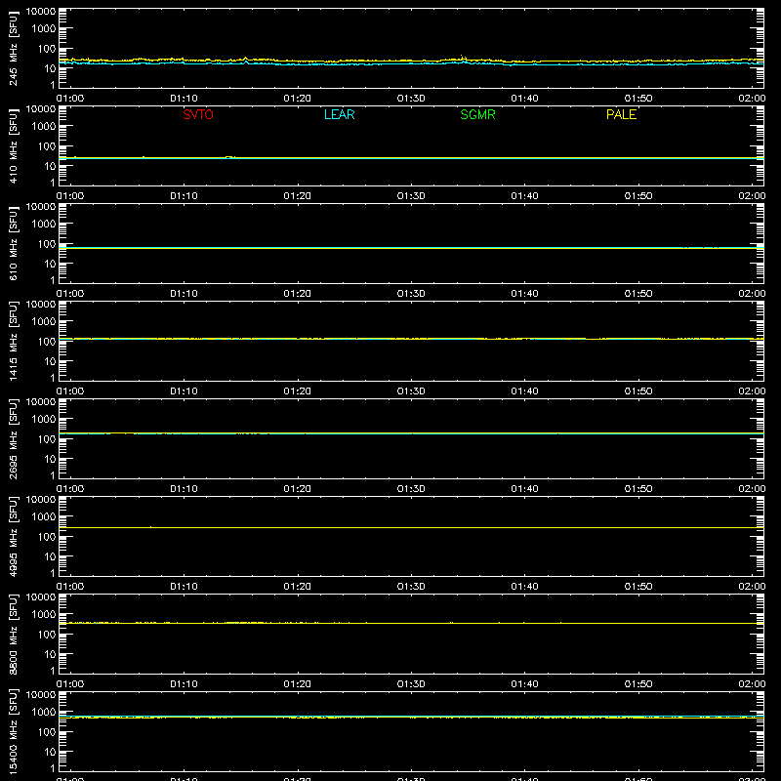The height and width of the screenshot is (781, 781).
Task: Click 01:30 time label below 8800 MHz plot
Action: pyautogui.click(x=411, y=684)
